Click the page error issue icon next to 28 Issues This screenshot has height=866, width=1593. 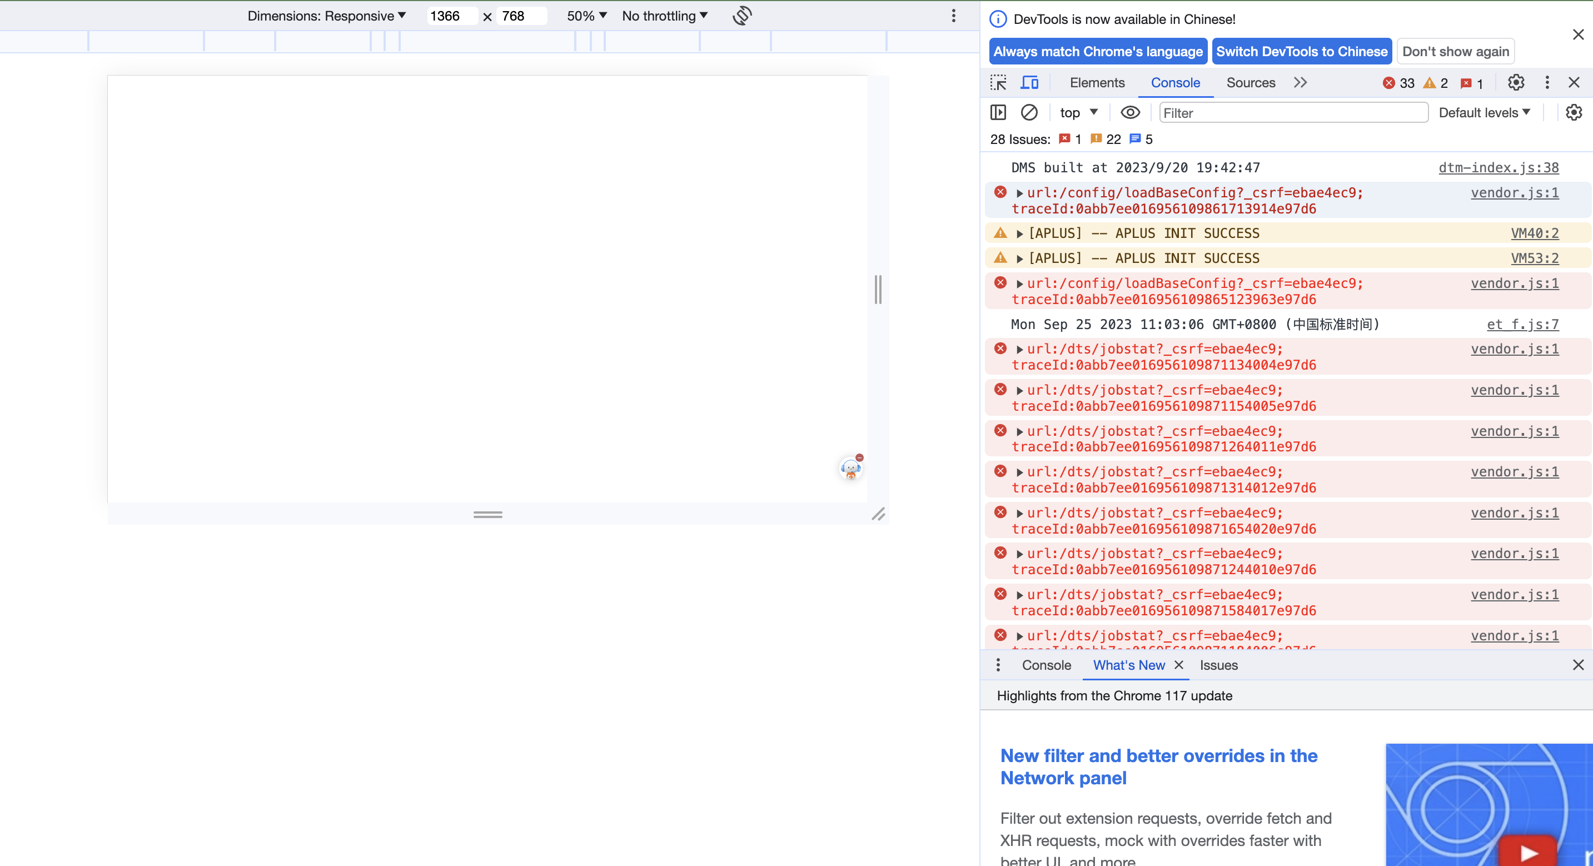pyautogui.click(x=1064, y=139)
